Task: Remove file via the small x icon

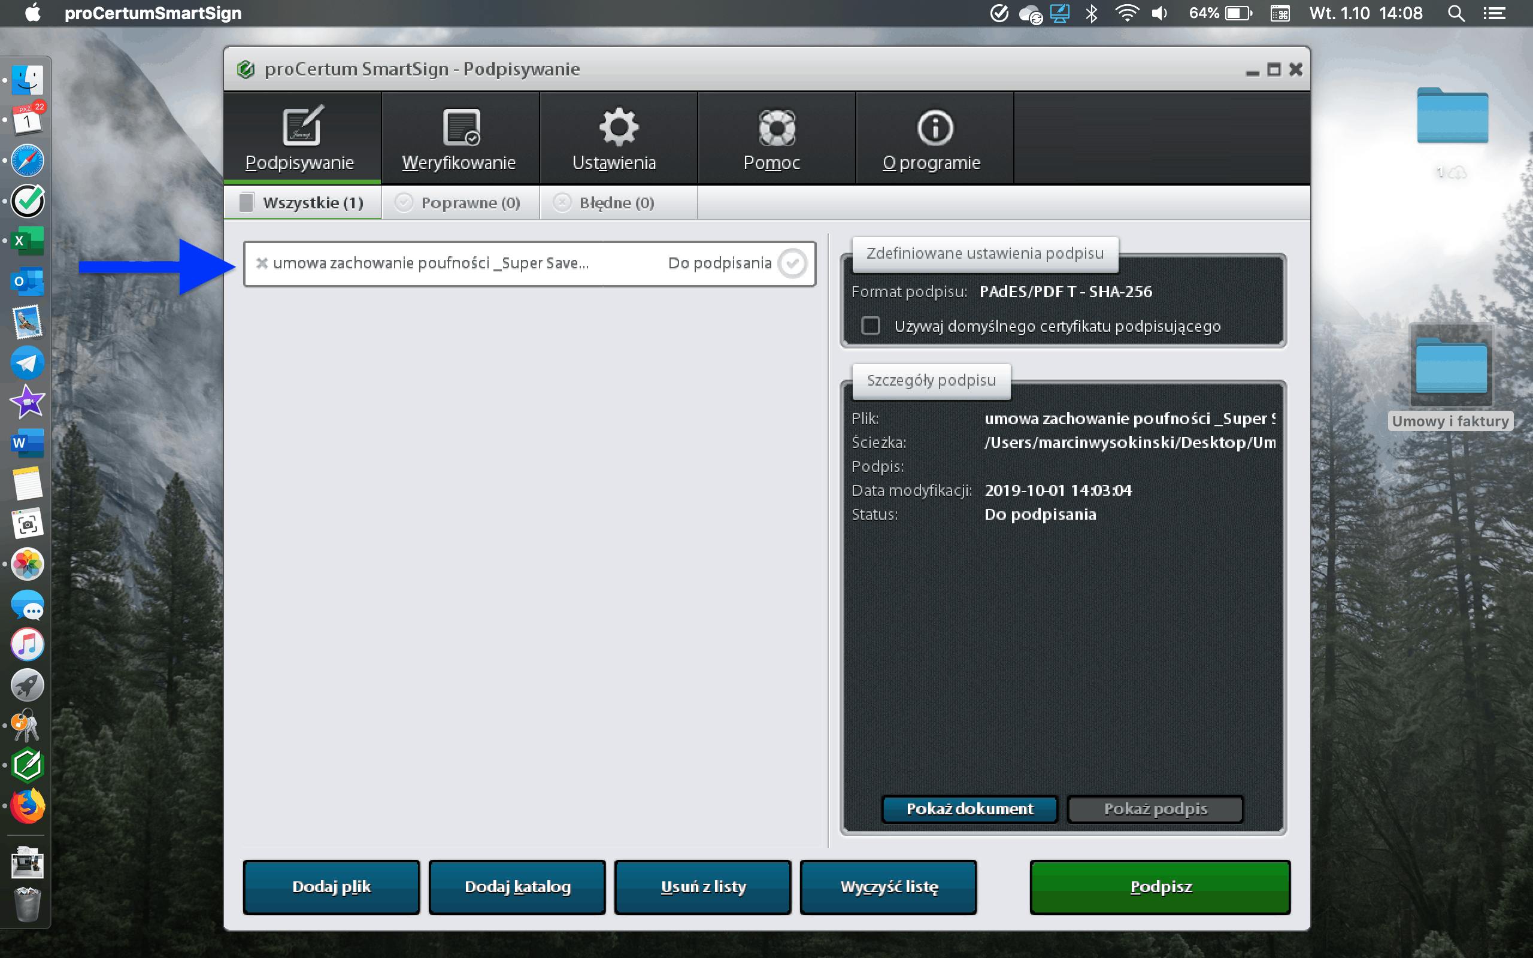Action: 262,263
